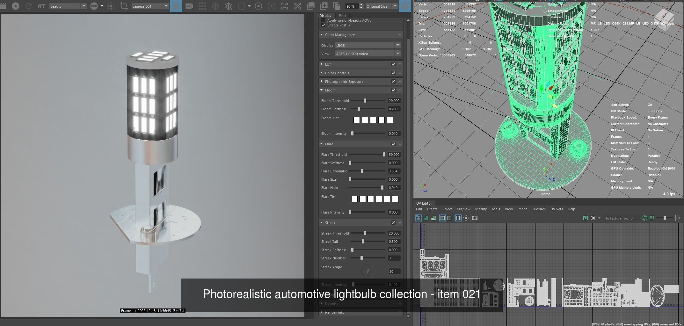
Task: Click the UV Editor isolate select circle icon
Action: pos(466,218)
